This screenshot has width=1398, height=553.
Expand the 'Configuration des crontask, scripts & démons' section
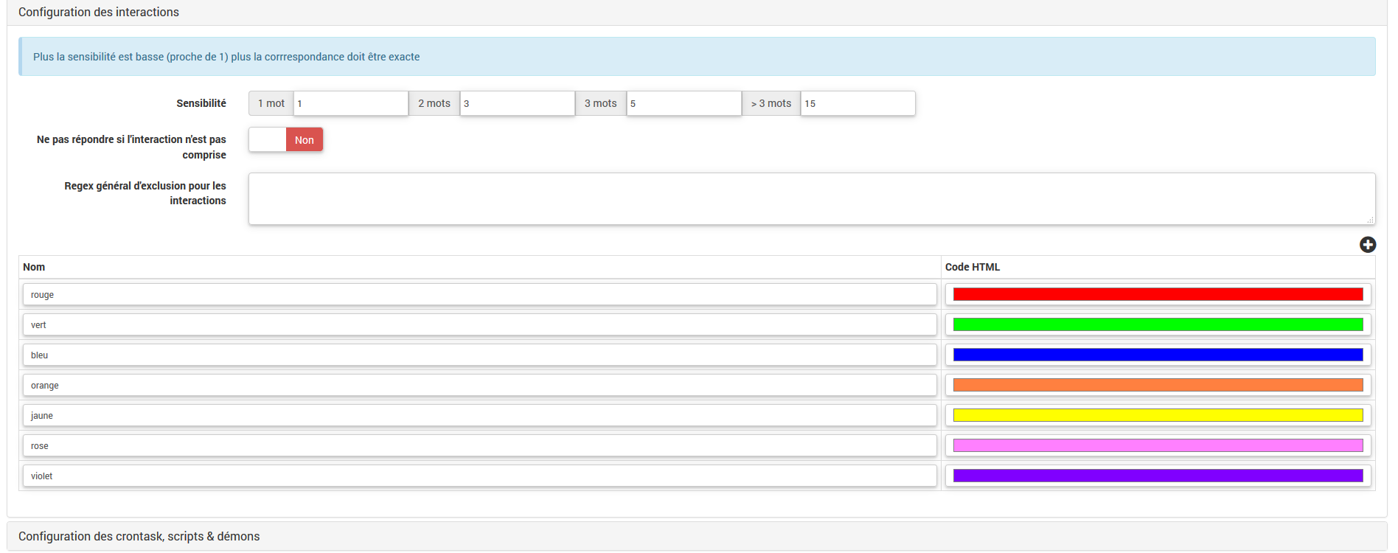[139, 536]
